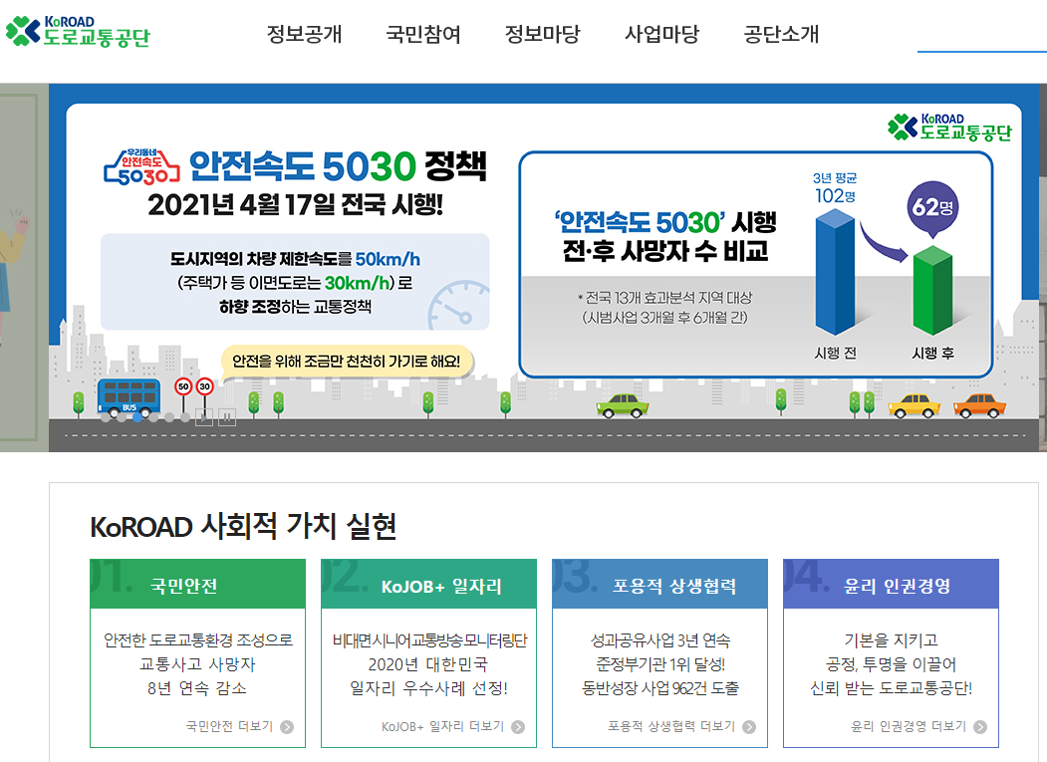
Task: Open the 국민참여 menu
Action: click(423, 34)
